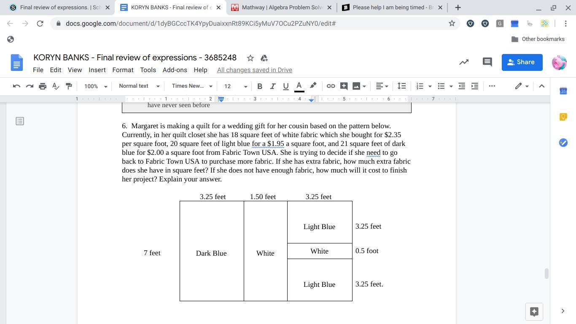
Task: Select the Paint format roller tool
Action: point(69,86)
